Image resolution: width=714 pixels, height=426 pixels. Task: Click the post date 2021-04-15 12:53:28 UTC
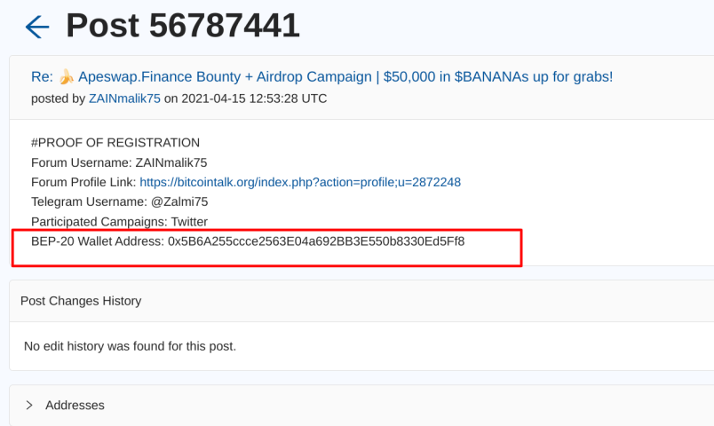coord(254,99)
